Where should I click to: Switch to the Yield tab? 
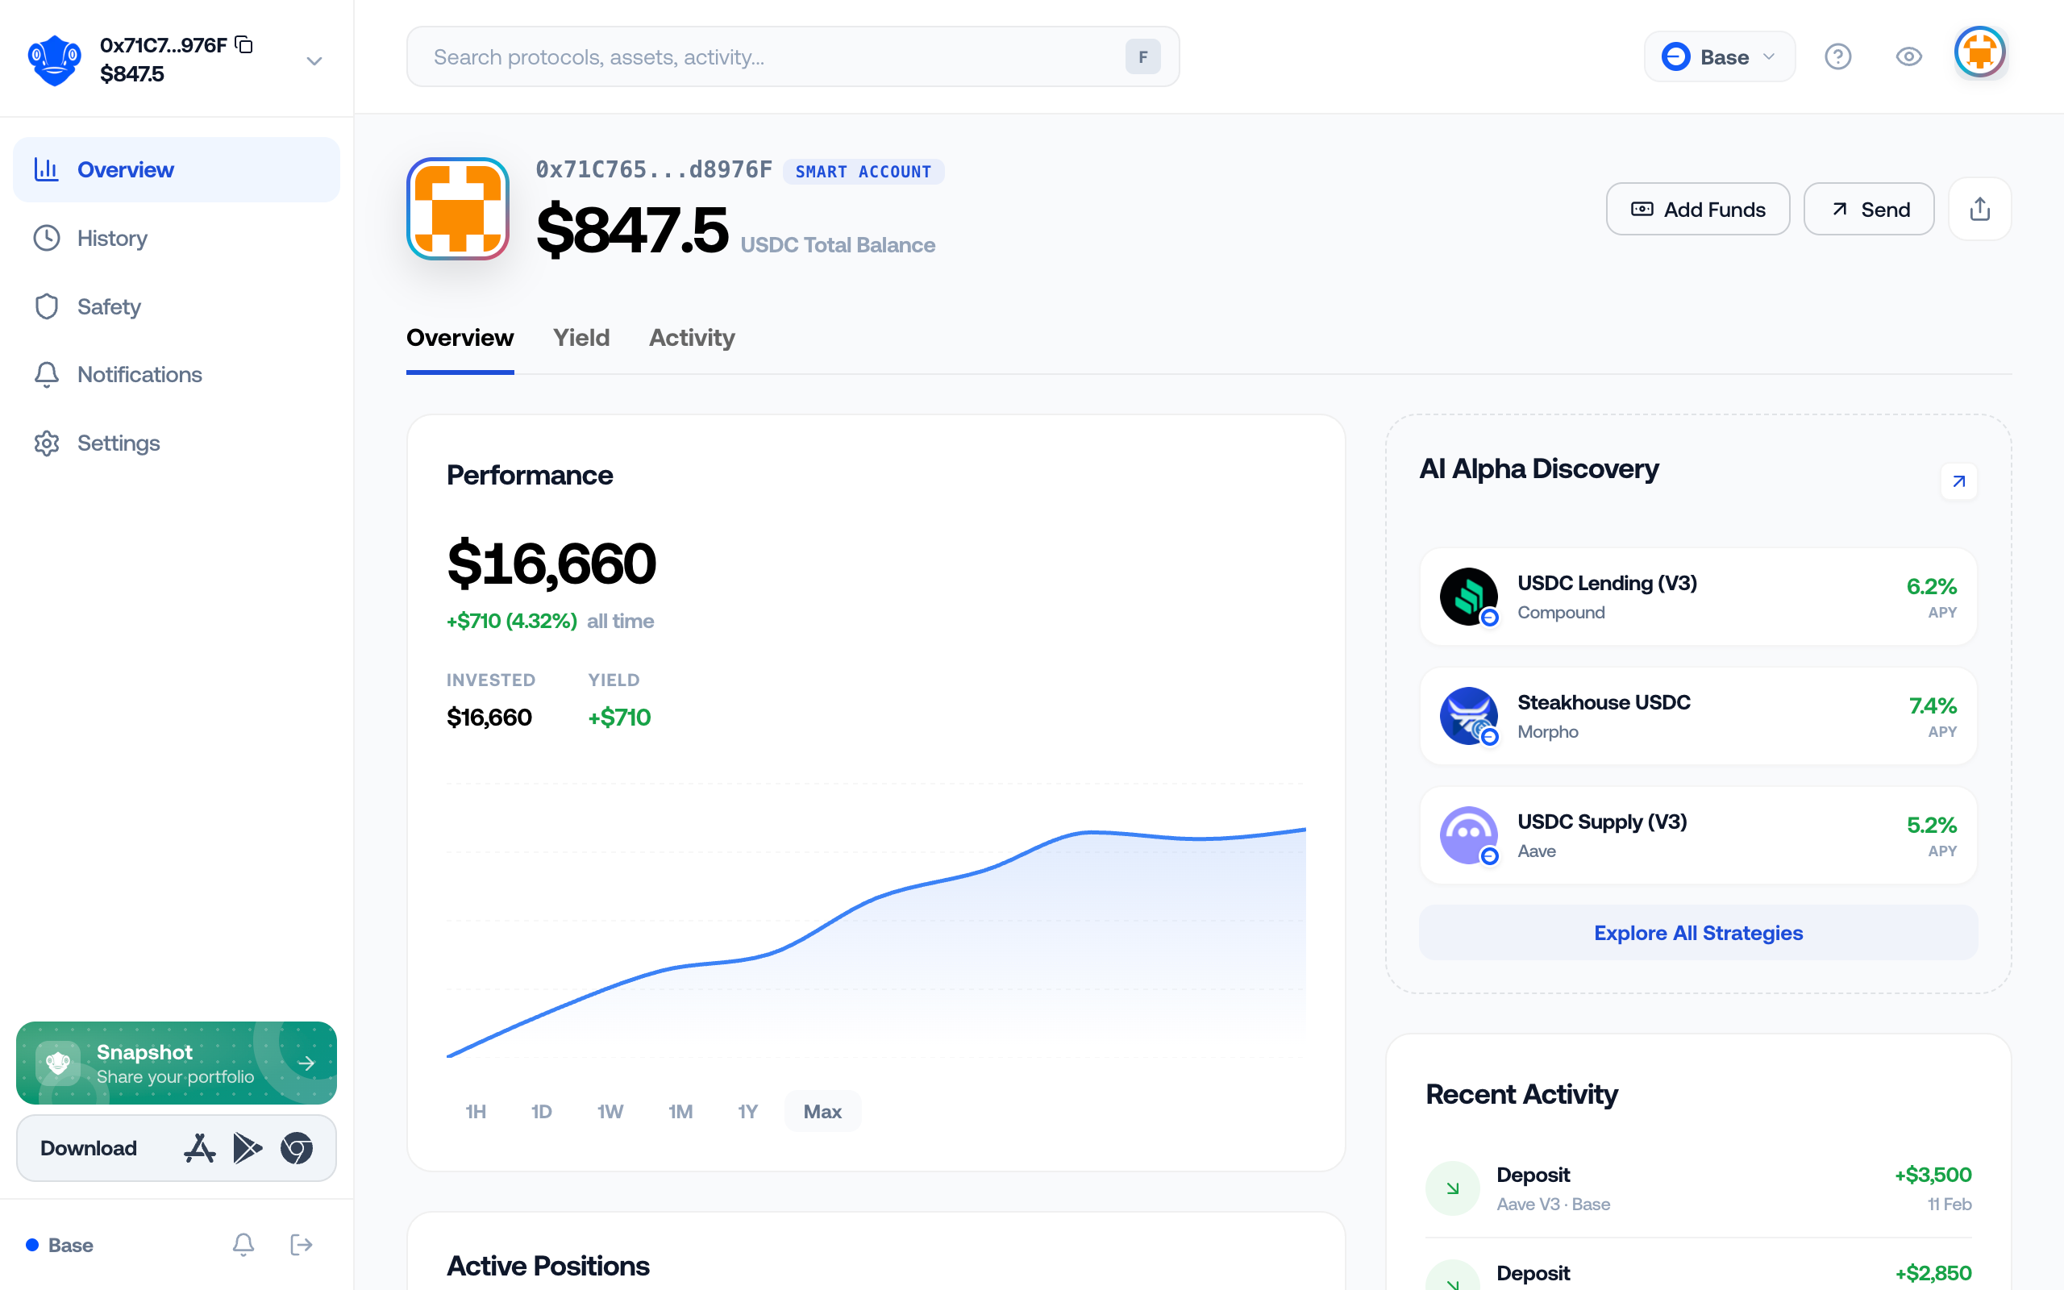click(x=580, y=338)
